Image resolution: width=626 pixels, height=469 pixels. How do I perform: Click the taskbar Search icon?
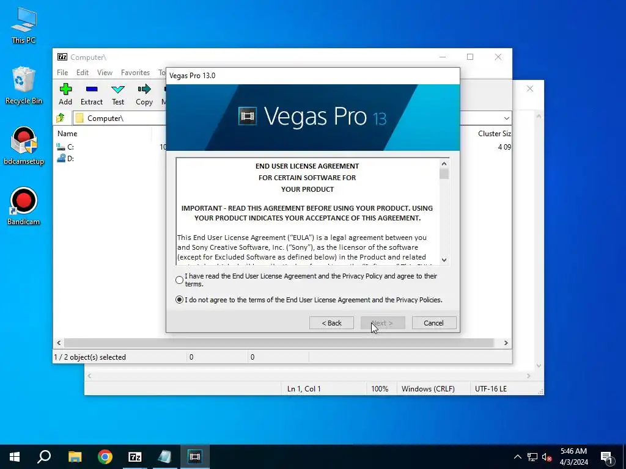[x=44, y=457]
